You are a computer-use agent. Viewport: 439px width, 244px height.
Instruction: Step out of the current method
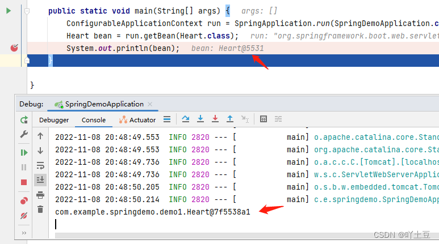coord(230,119)
